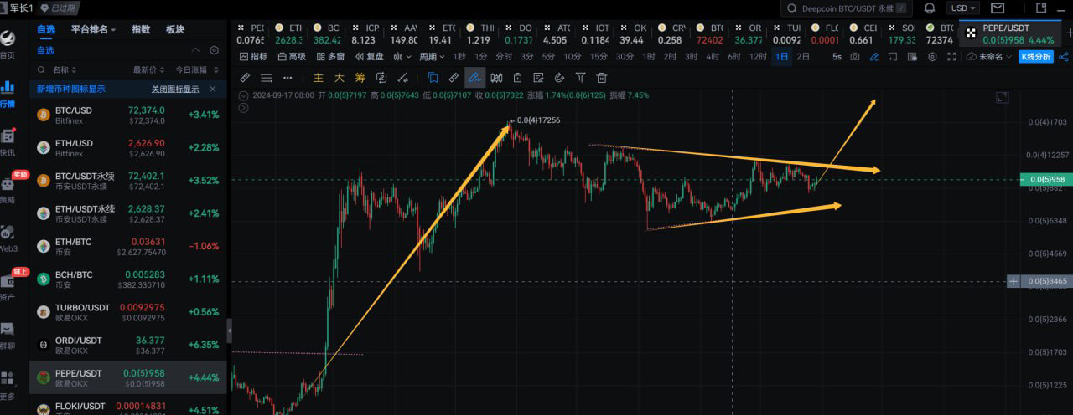The width and height of the screenshot is (1073, 415).
Task: Select the 2日 timeframe
Action: tap(803, 57)
